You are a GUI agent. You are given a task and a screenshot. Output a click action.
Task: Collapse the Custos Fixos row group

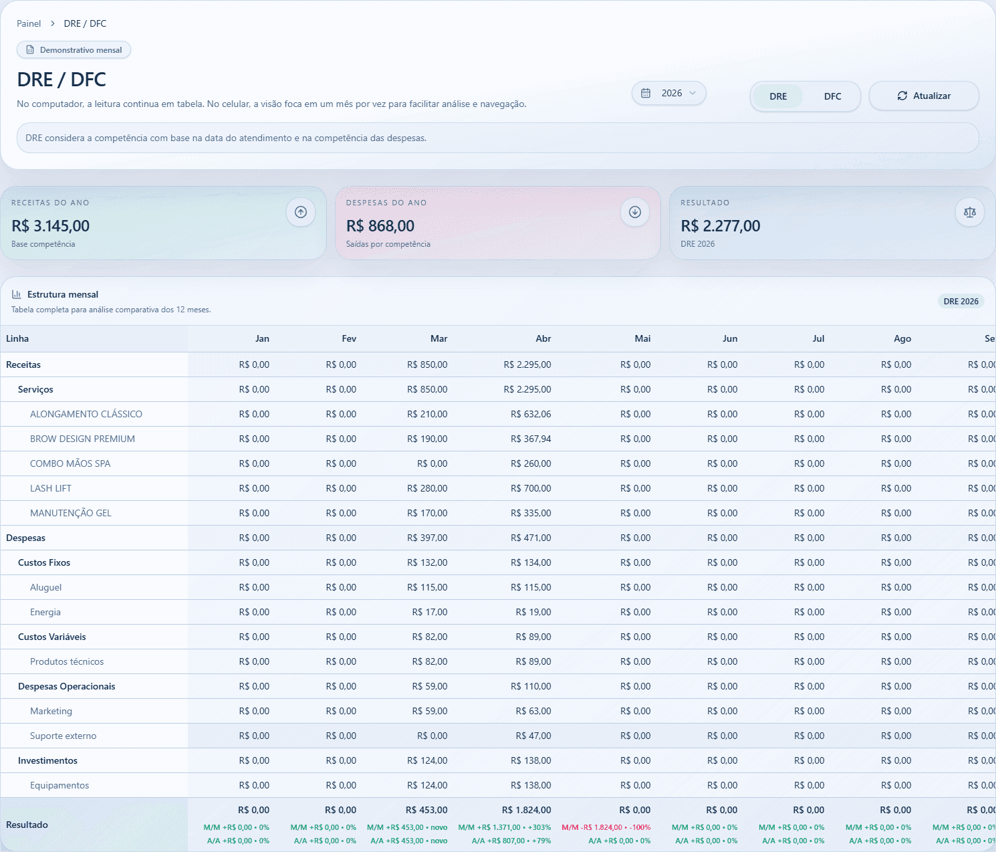[44, 562]
